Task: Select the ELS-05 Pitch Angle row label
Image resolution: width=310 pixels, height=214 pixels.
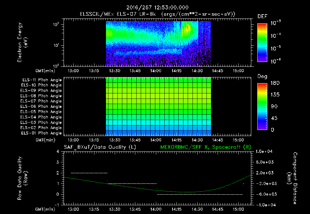Action: coord(41,112)
